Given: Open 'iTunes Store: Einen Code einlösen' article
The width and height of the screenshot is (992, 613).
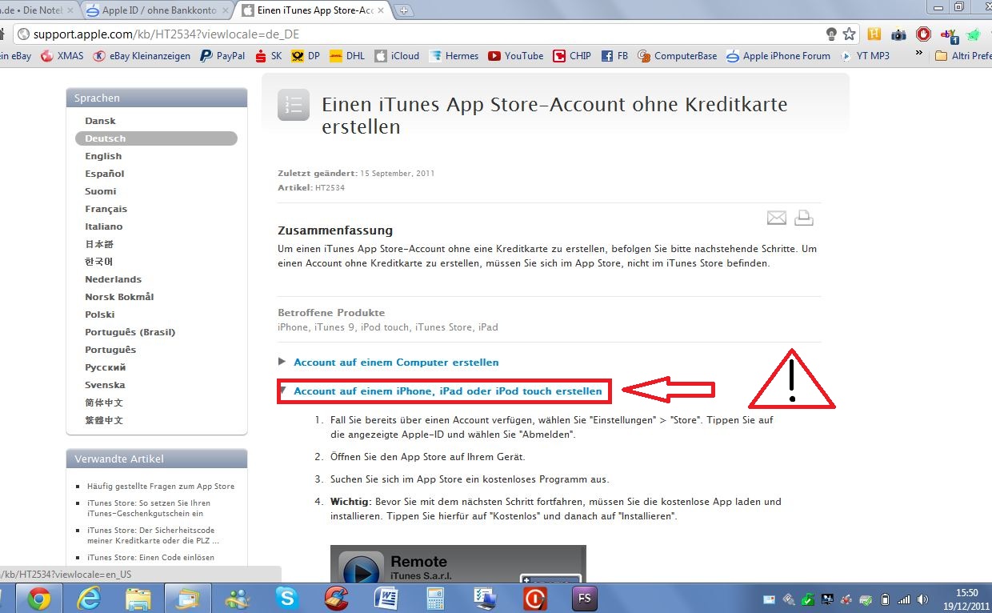Looking at the screenshot, I should pyautogui.click(x=150, y=558).
